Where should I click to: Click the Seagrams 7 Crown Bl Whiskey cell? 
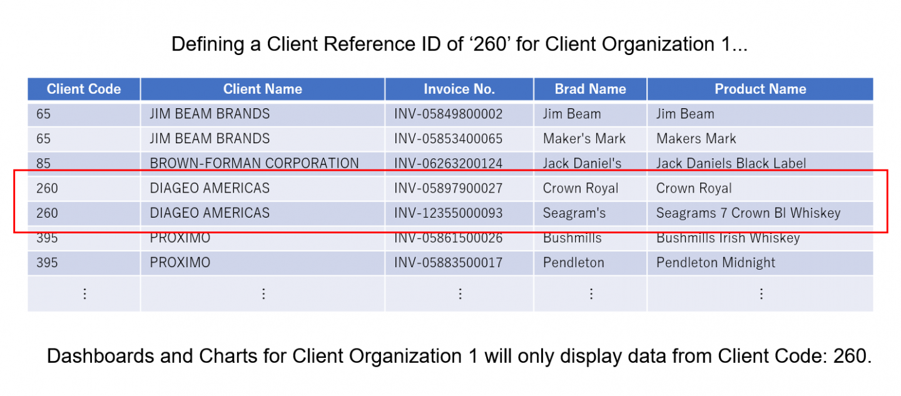pyautogui.click(x=747, y=213)
